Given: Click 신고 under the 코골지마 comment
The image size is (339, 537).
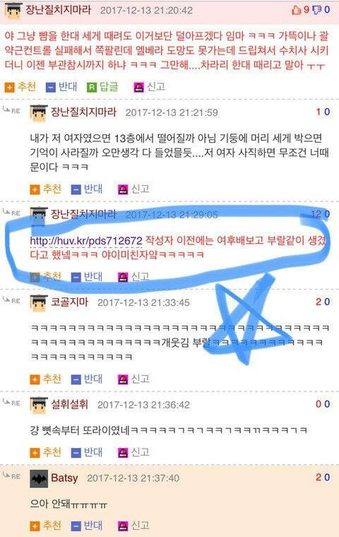Looking at the screenshot, I should 133,379.
